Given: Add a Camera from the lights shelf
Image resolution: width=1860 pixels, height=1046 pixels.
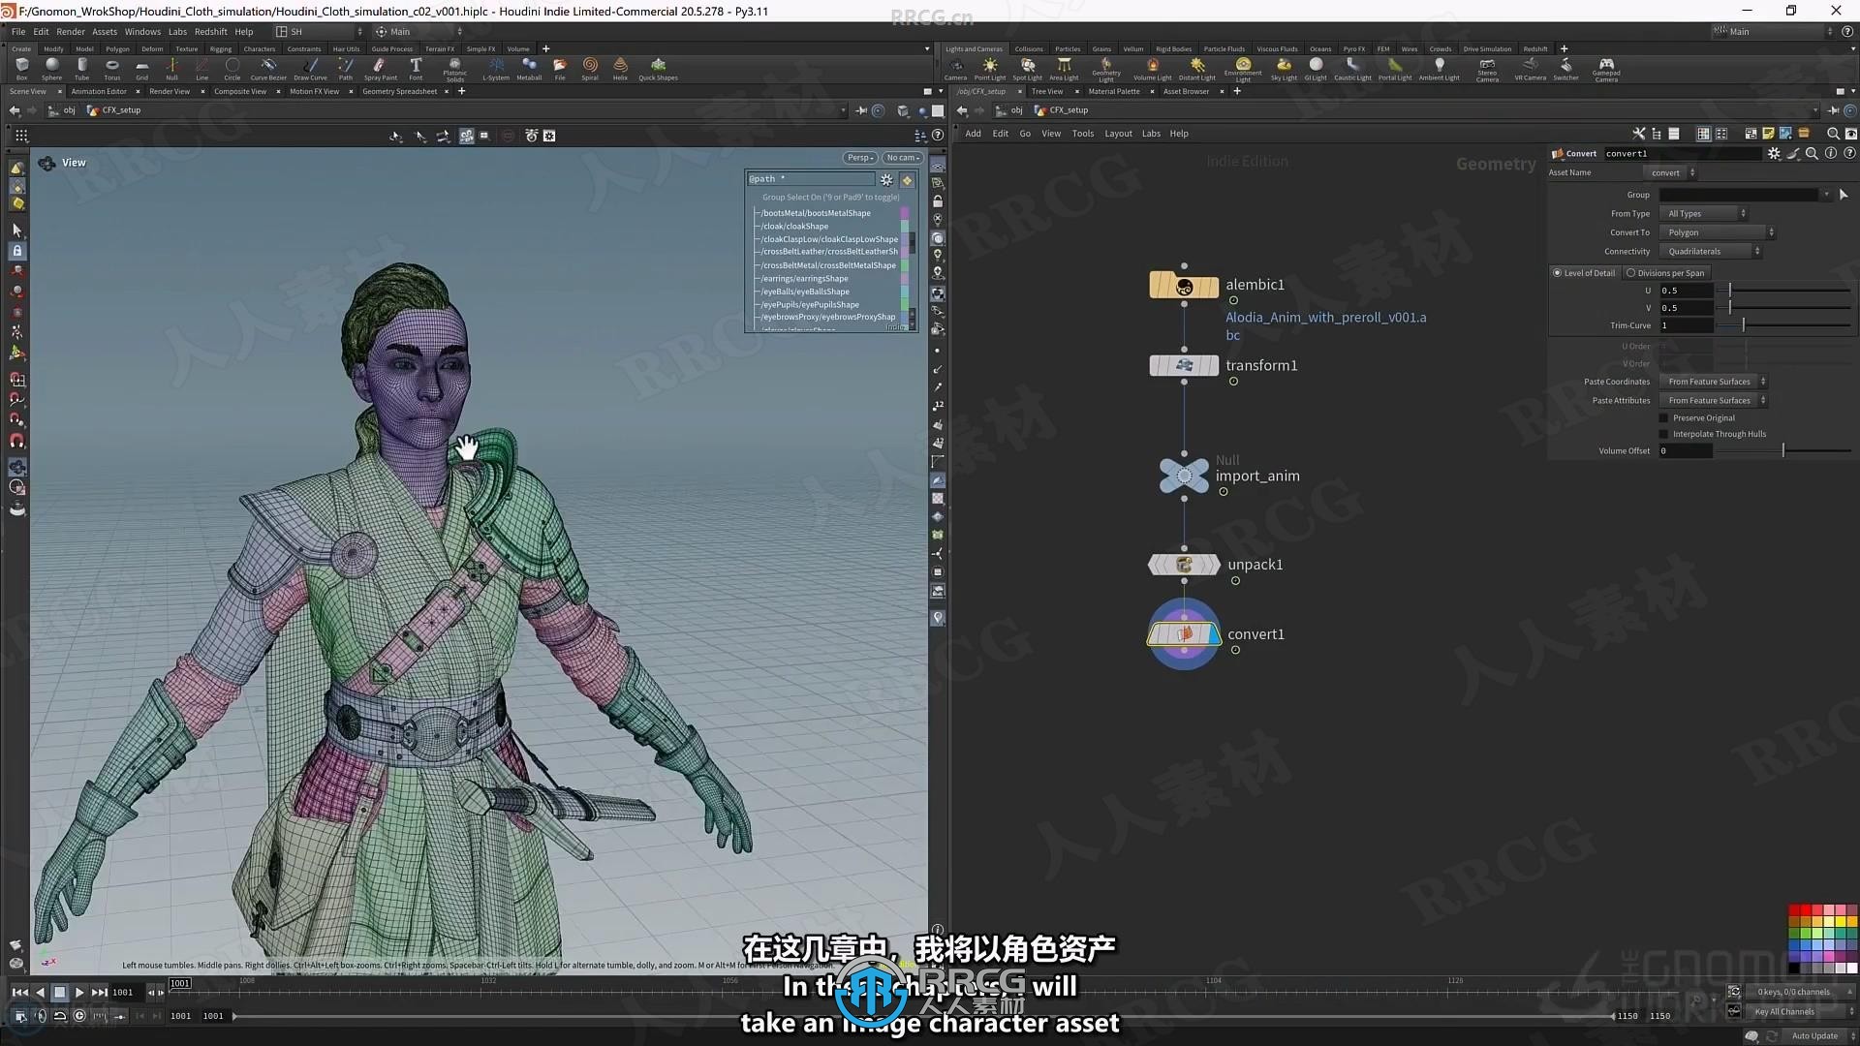Looking at the screenshot, I should tap(955, 69).
